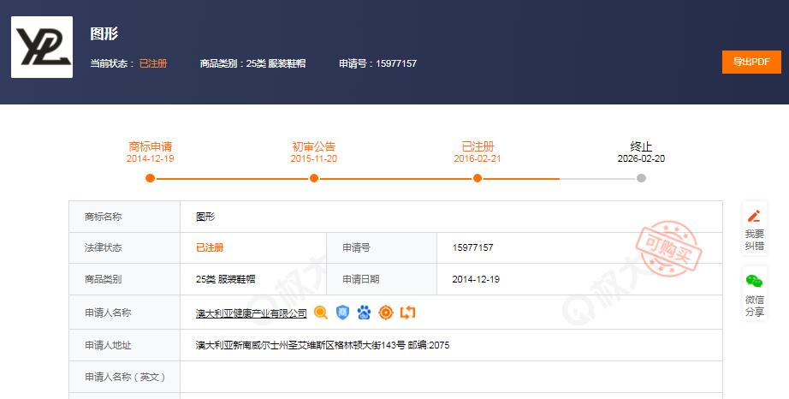This screenshot has width=789, height=399.
Task: Click the YL trademark logo thumbnail
Action: (42, 47)
